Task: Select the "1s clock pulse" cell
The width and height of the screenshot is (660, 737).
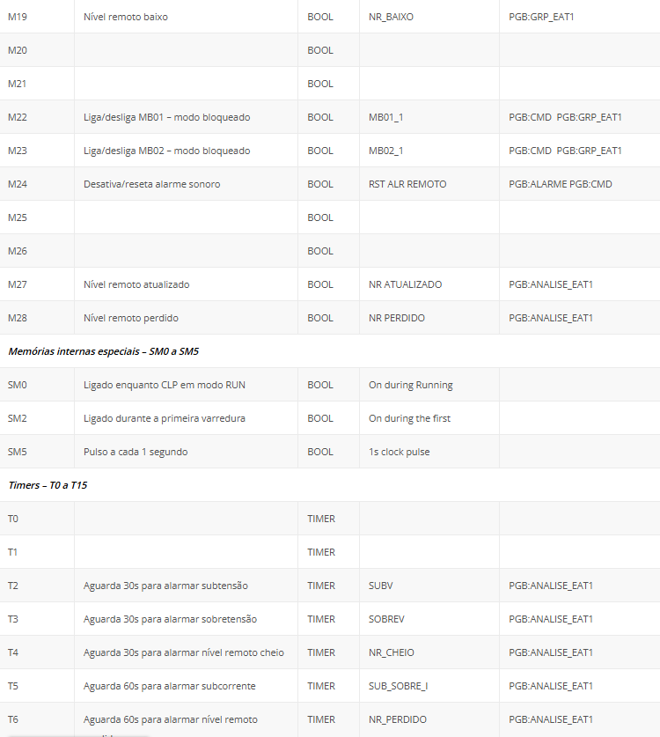Action: click(400, 452)
